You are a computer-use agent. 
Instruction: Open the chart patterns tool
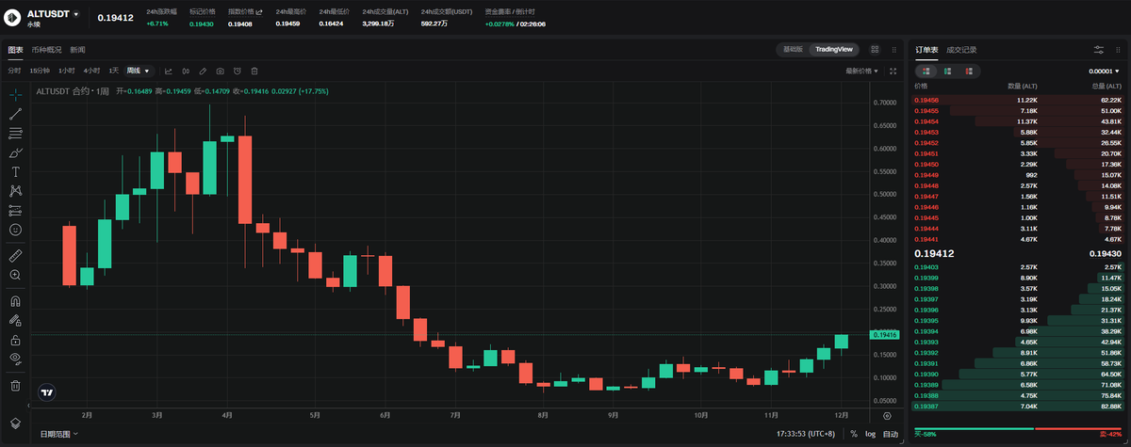[x=15, y=191]
